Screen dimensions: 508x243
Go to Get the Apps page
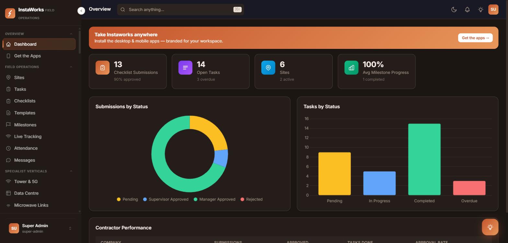[x=39, y=56]
